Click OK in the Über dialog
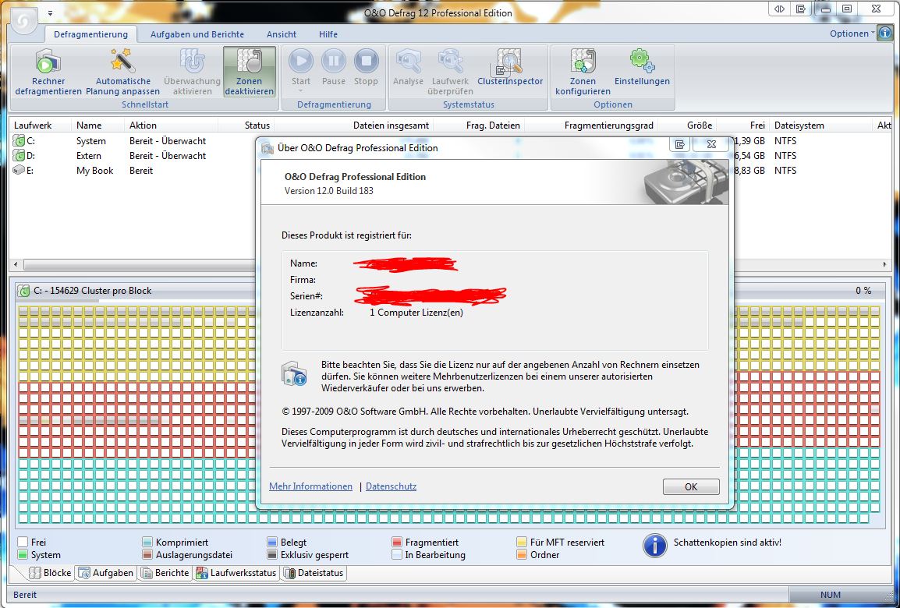The height and width of the screenshot is (608, 900). click(691, 486)
